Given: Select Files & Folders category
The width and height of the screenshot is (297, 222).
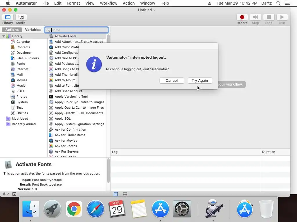Looking at the screenshot, I should [28, 58].
